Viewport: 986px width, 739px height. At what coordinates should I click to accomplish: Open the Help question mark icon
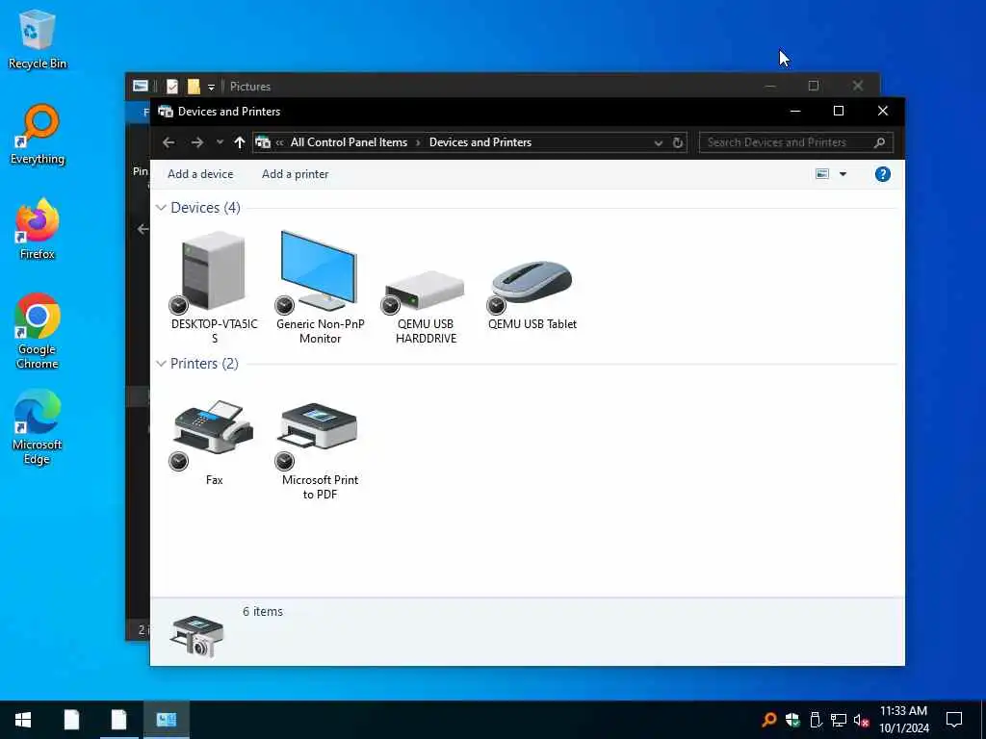coord(882,174)
